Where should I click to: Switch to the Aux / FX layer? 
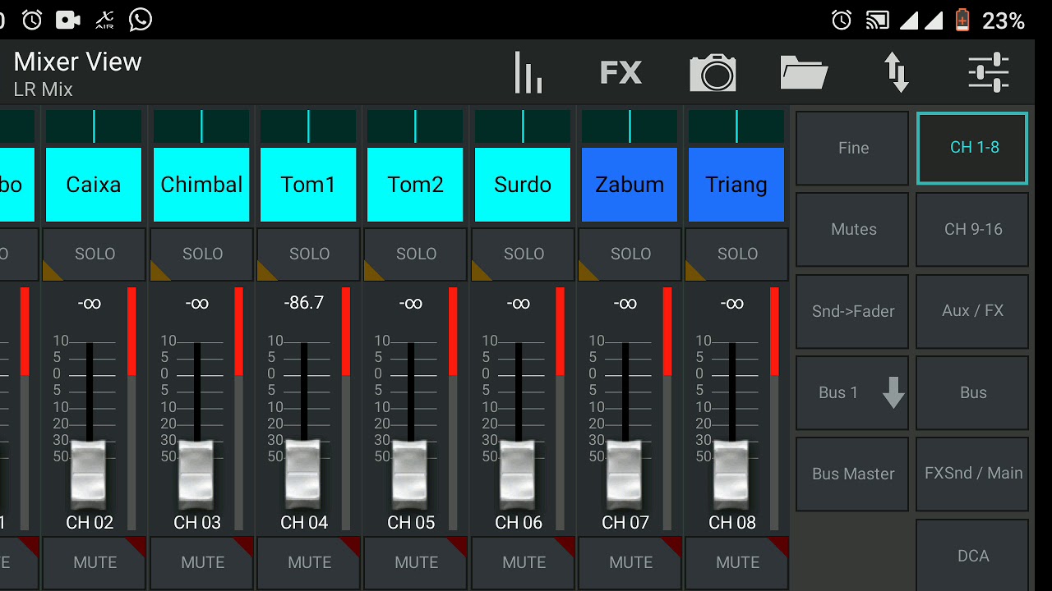pos(973,311)
